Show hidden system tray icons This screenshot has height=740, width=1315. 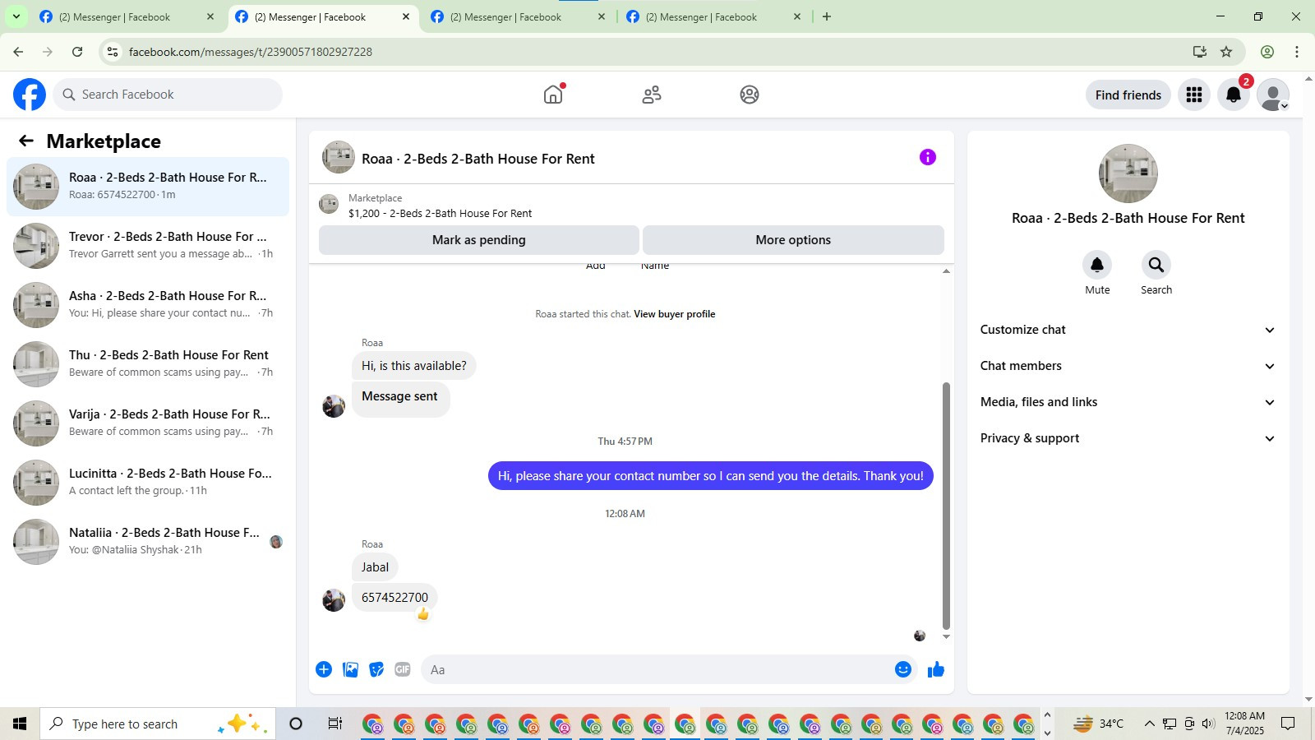tap(1149, 724)
